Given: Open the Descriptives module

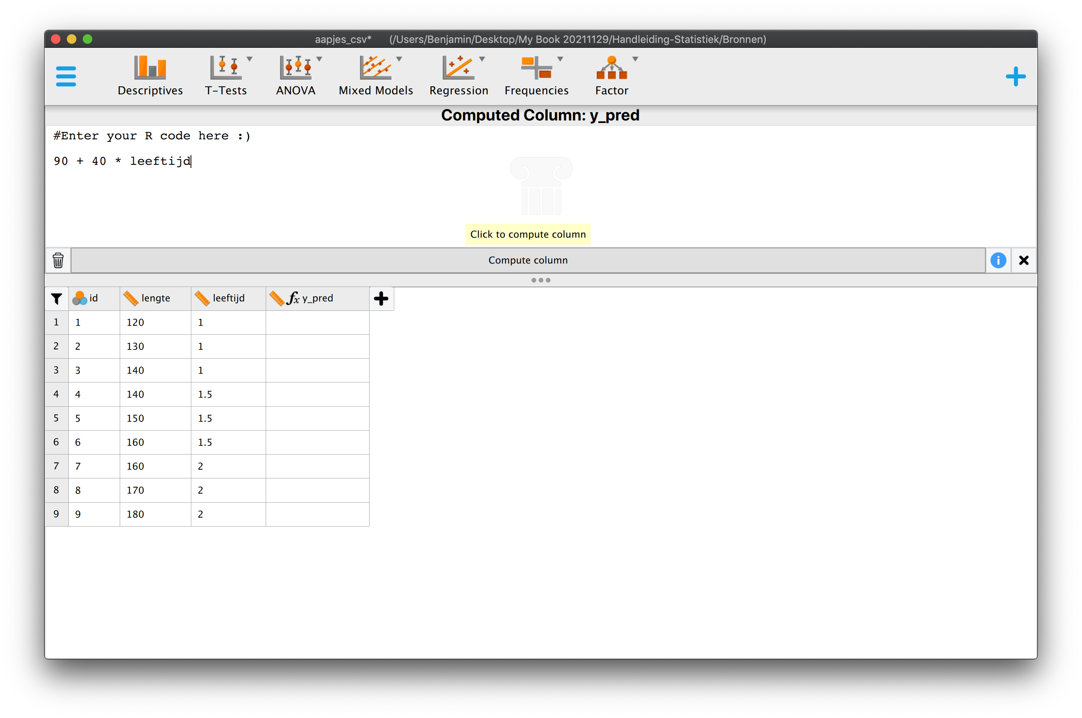Looking at the screenshot, I should 150,76.
